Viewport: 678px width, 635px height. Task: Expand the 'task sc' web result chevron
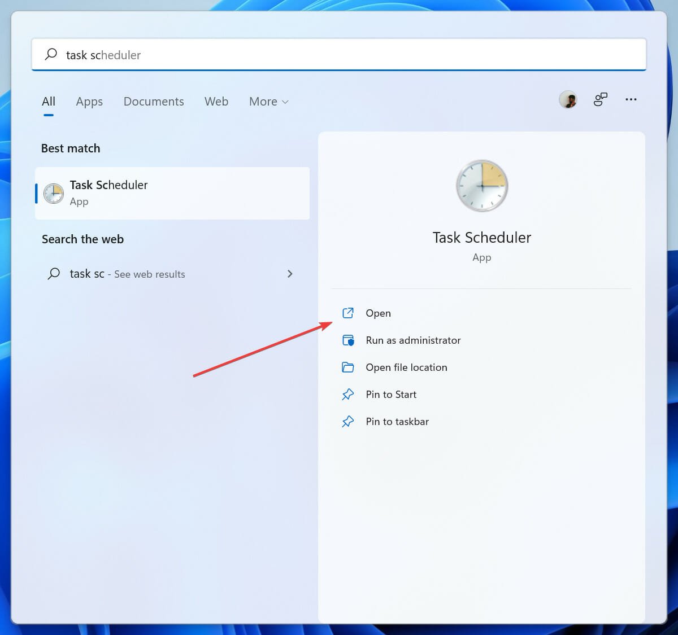[290, 274]
